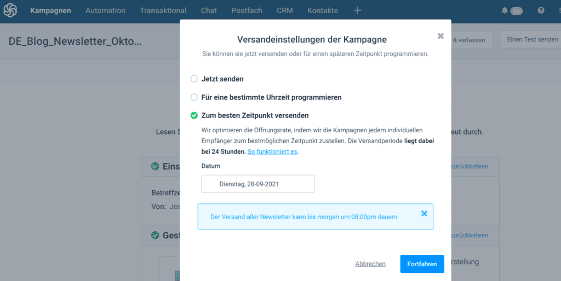Click the Abbrechen link
561x281 pixels.
370,264
